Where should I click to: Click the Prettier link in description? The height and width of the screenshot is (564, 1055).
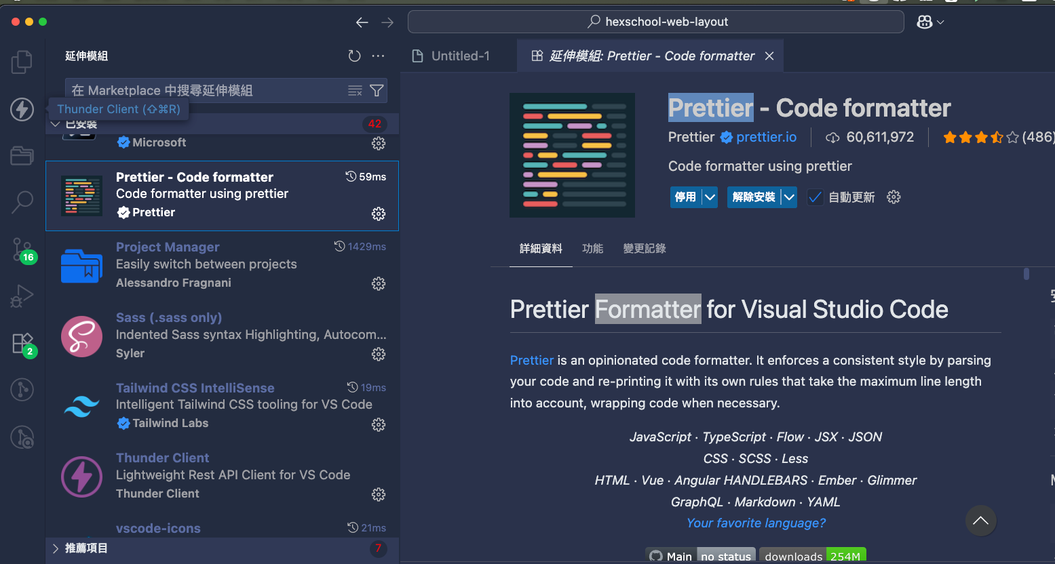point(532,361)
